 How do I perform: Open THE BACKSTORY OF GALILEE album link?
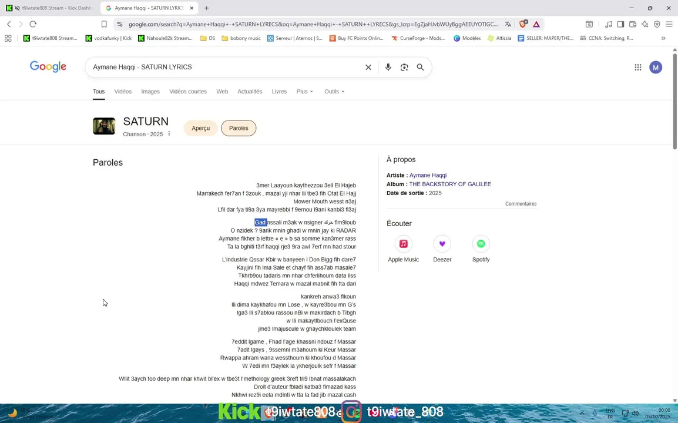450,184
